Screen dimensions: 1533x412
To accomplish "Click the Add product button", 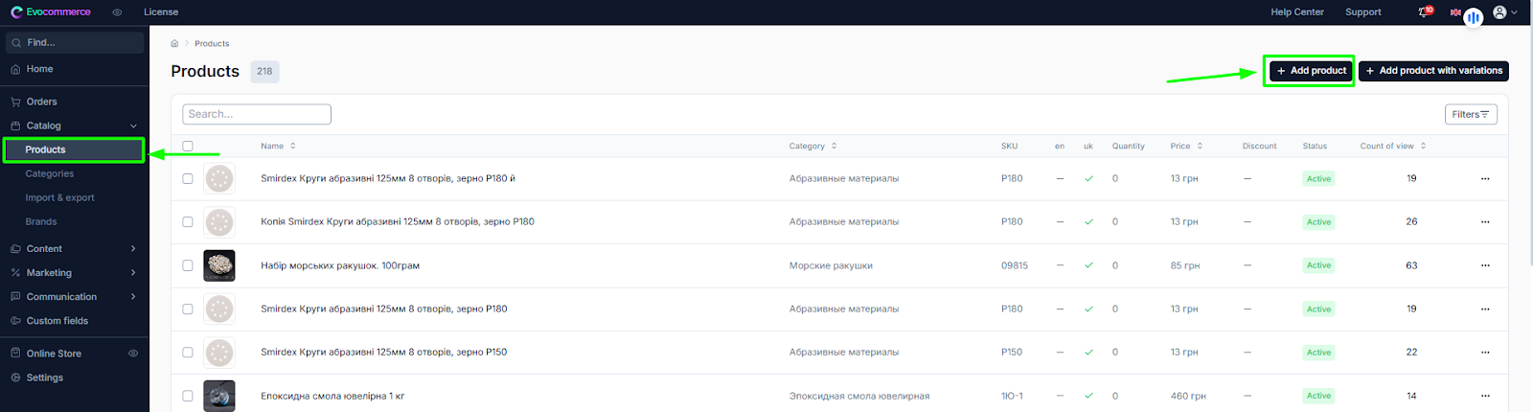I will 1312,71.
